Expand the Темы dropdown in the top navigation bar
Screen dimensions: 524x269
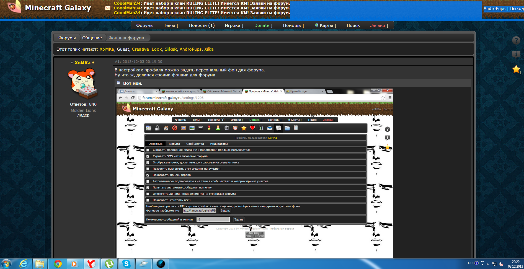click(171, 25)
